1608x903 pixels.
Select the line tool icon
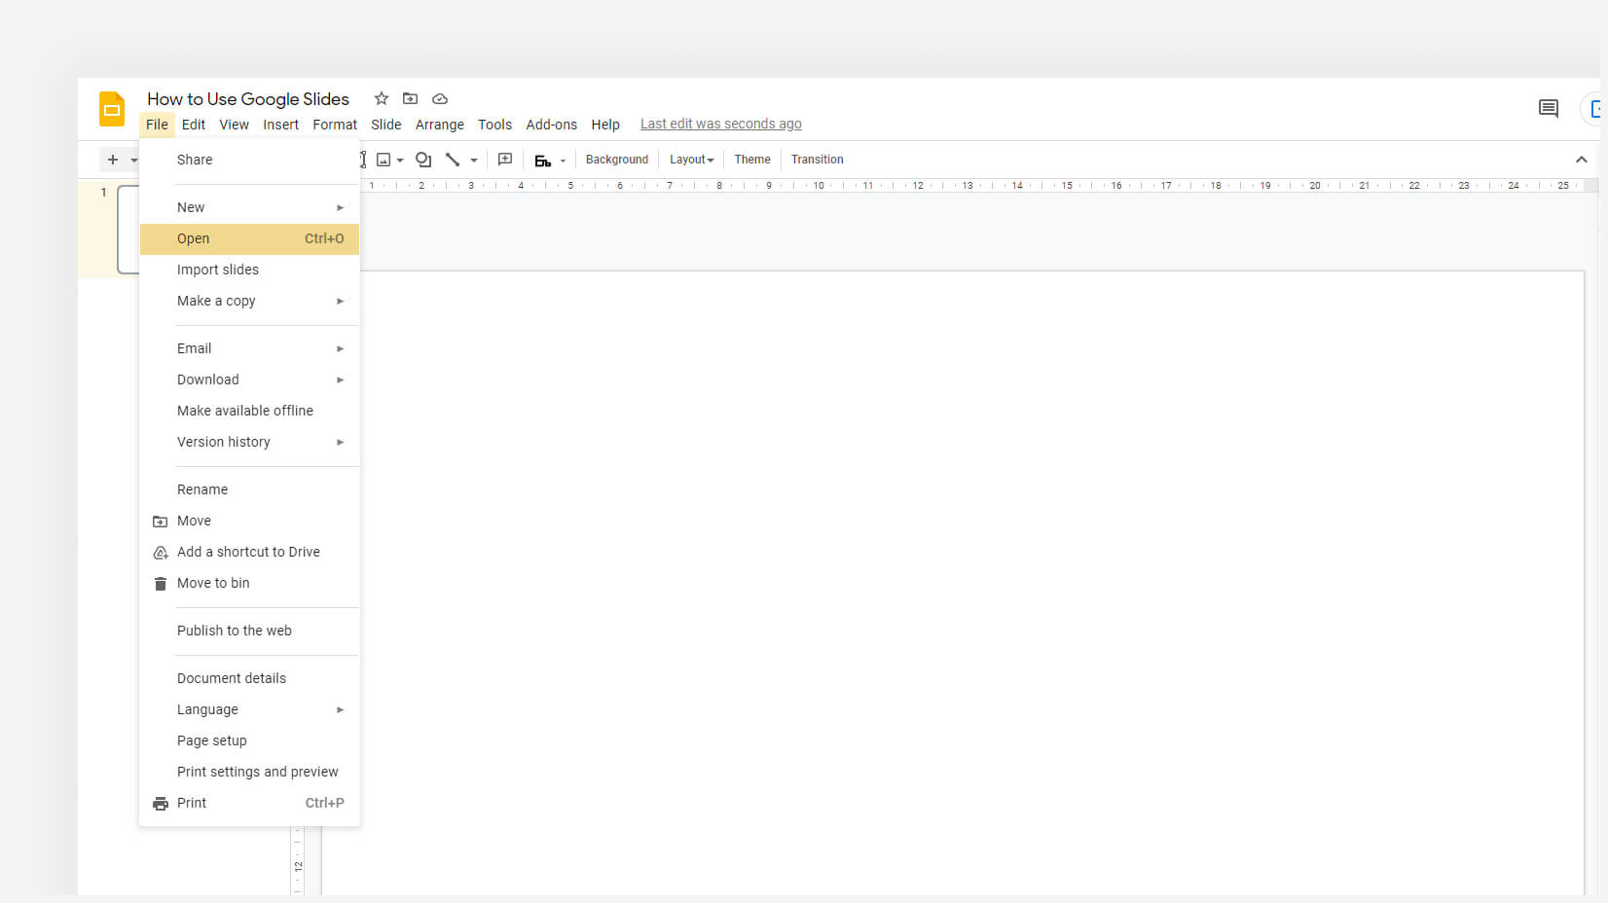453,160
